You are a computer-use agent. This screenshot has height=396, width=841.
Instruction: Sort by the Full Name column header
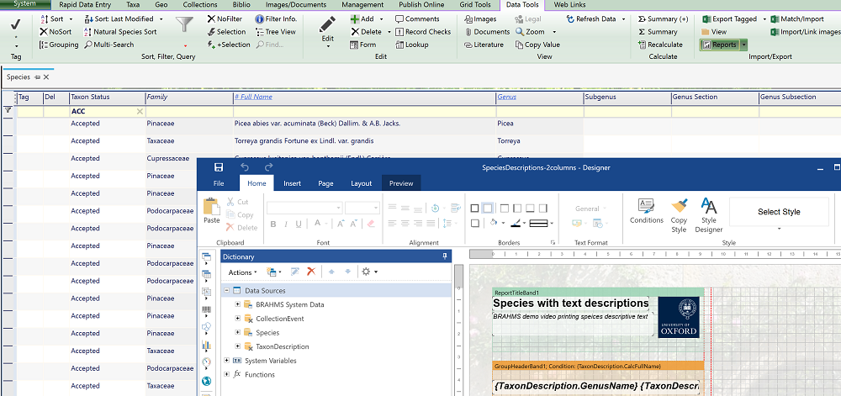(x=253, y=97)
